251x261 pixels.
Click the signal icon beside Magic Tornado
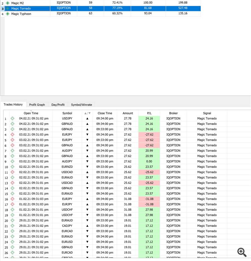(x=8, y=8)
